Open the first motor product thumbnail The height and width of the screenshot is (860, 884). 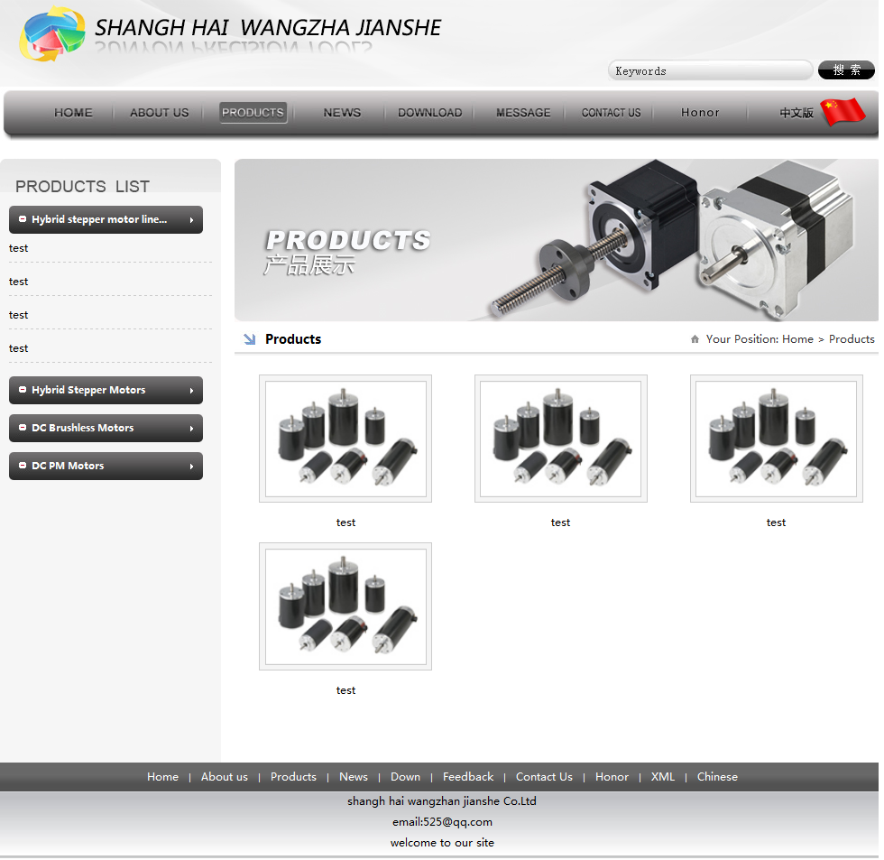(345, 439)
